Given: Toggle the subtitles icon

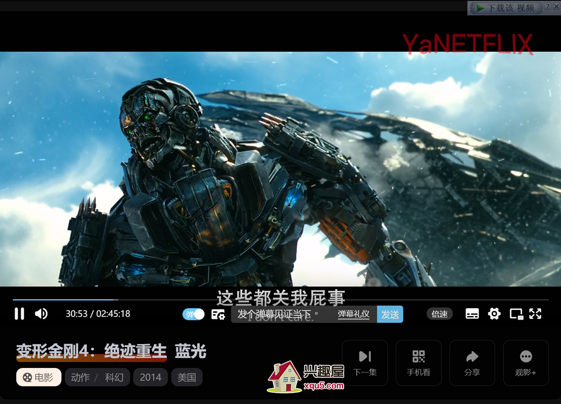Looking at the screenshot, I should pos(472,314).
